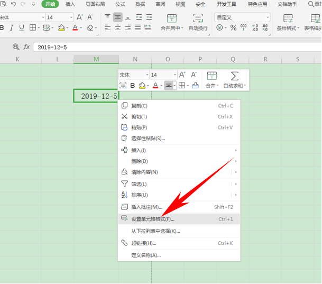Viewport: 322px width, 284px height.
Task: Click the format painter brush in mini toolbar
Action: click(196, 85)
